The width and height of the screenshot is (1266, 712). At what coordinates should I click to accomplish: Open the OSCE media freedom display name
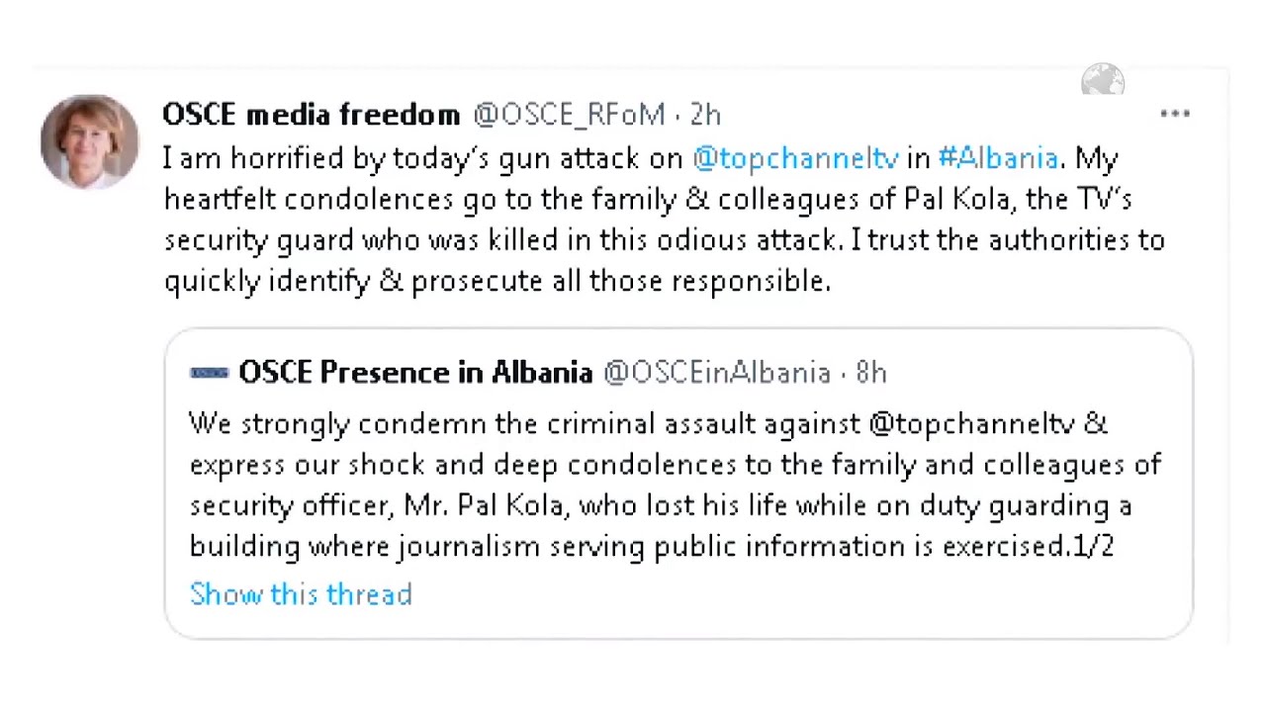(x=311, y=115)
